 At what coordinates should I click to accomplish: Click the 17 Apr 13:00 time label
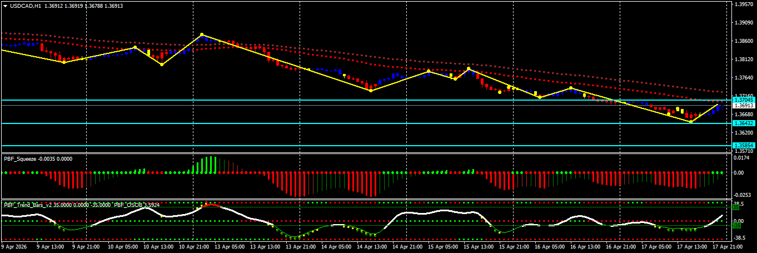[x=691, y=246]
